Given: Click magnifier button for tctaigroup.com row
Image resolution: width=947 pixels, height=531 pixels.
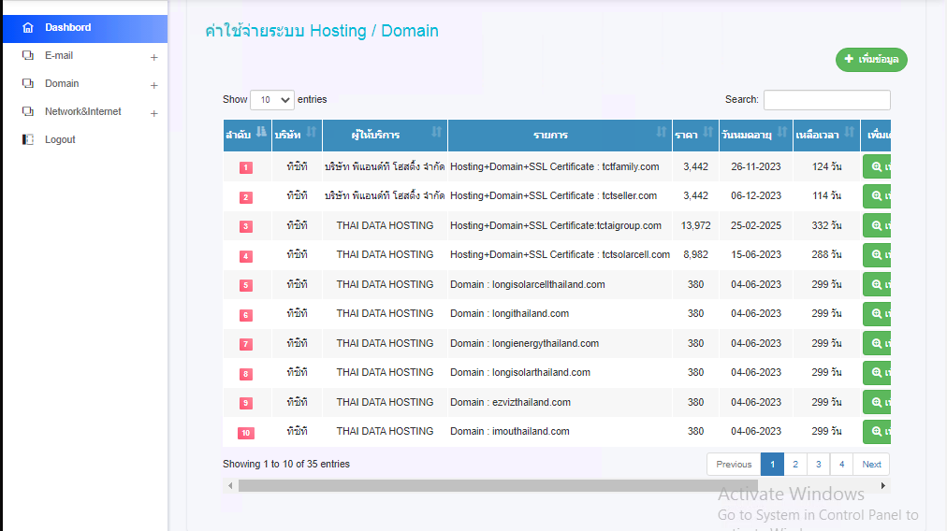Looking at the screenshot, I should pos(877,225).
